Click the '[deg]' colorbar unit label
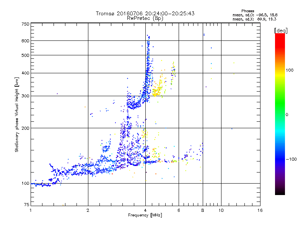 click(x=281, y=31)
